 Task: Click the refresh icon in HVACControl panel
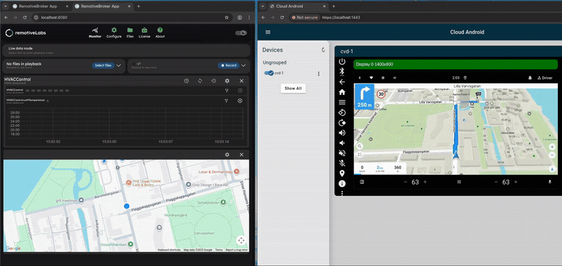(x=200, y=81)
